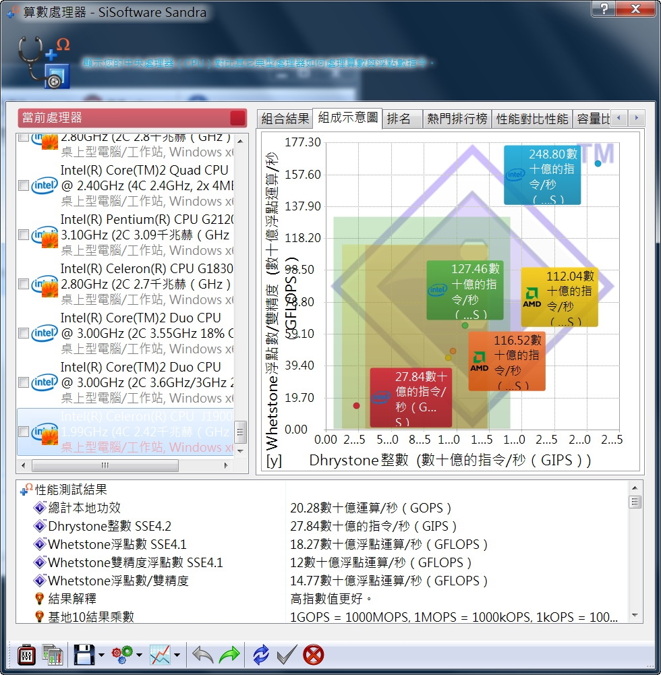
Task: Click the processor list scroll-right arrow
Action: pyautogui.click(x=226, y=465)
